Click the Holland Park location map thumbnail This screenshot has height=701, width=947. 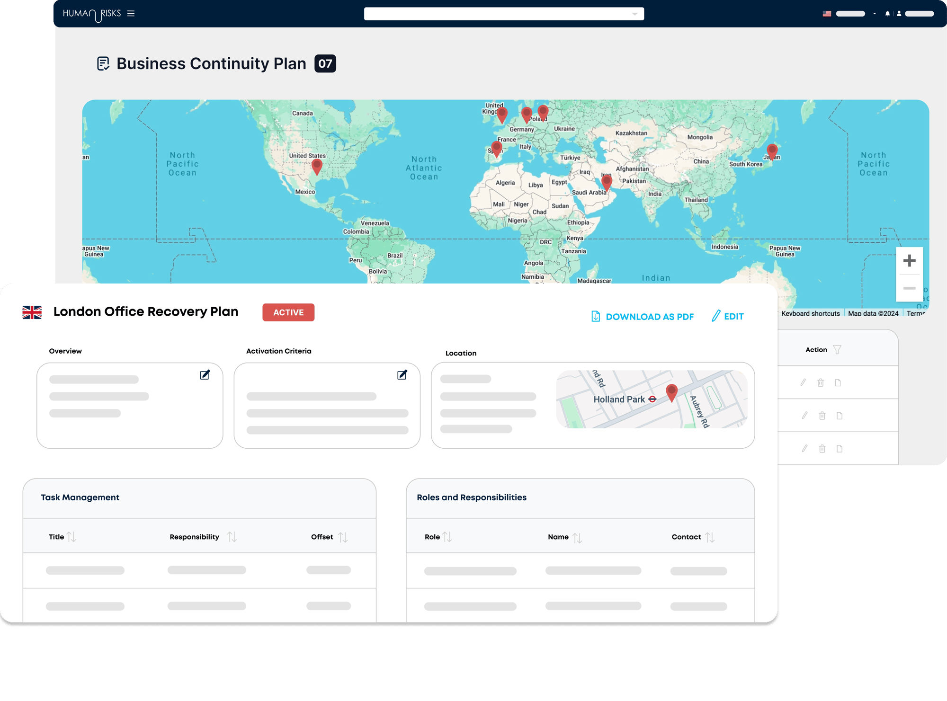coord(652,399)
